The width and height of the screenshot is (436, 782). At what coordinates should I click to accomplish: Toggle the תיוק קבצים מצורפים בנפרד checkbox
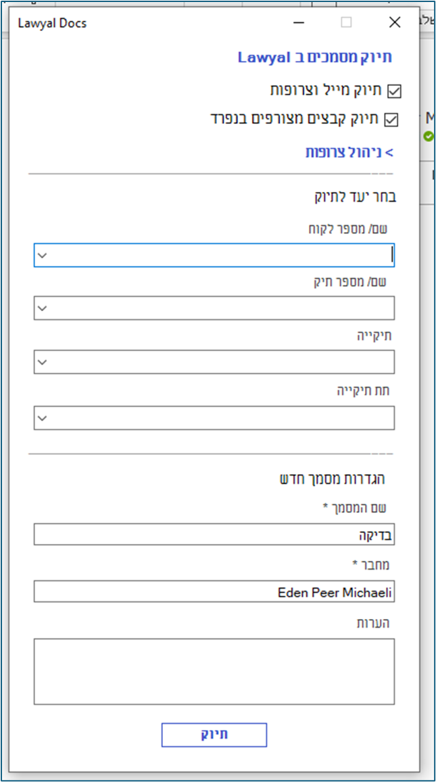[x=391, y=120]
